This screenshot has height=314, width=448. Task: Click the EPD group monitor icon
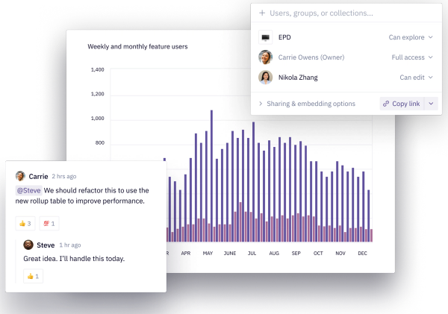tap(265, 37)
